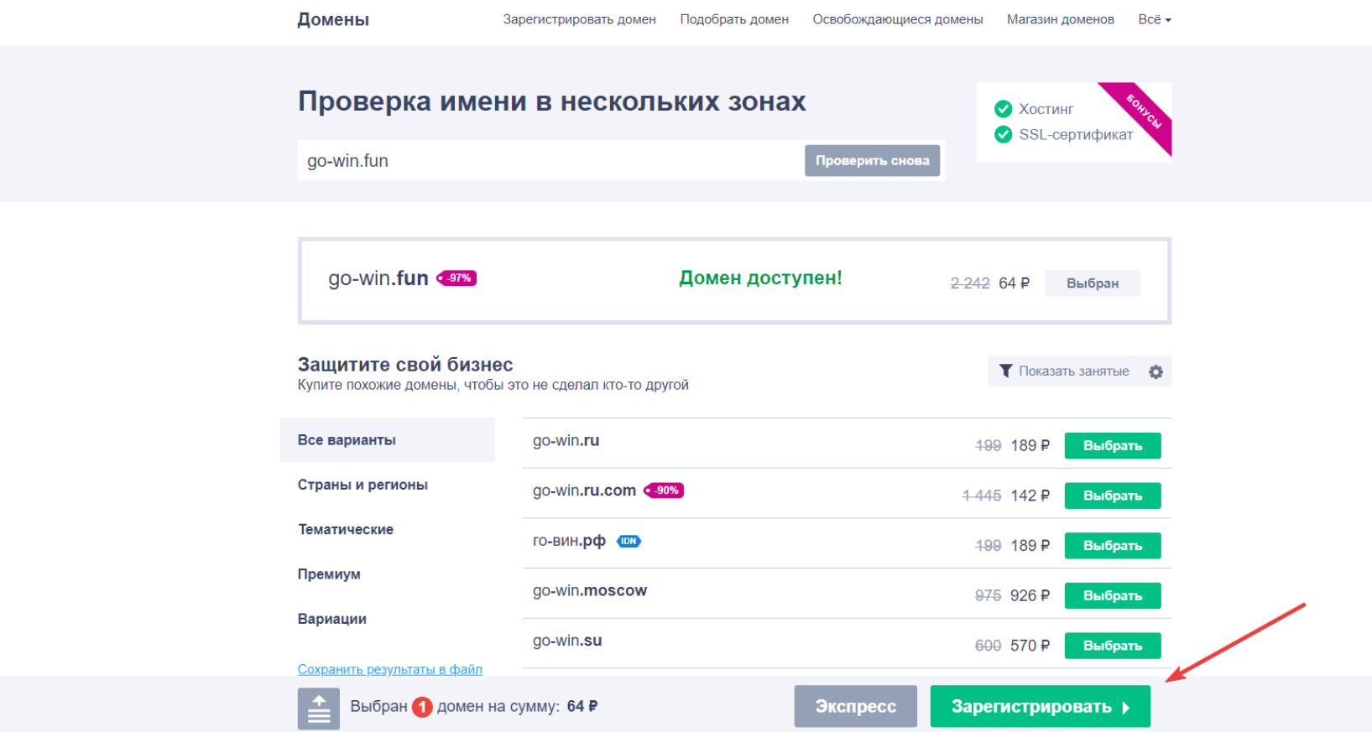This screenshot has height=732, width=1372.
Task: Click Выбрать for го-вин.рф
Action: point(1113,546)
